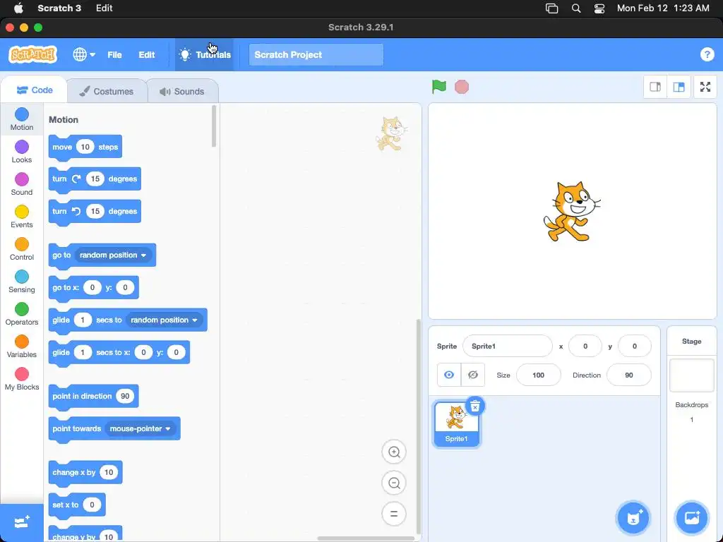The image size is (723, 542).
Task: Switch to the Code tab
Action: 35,90
